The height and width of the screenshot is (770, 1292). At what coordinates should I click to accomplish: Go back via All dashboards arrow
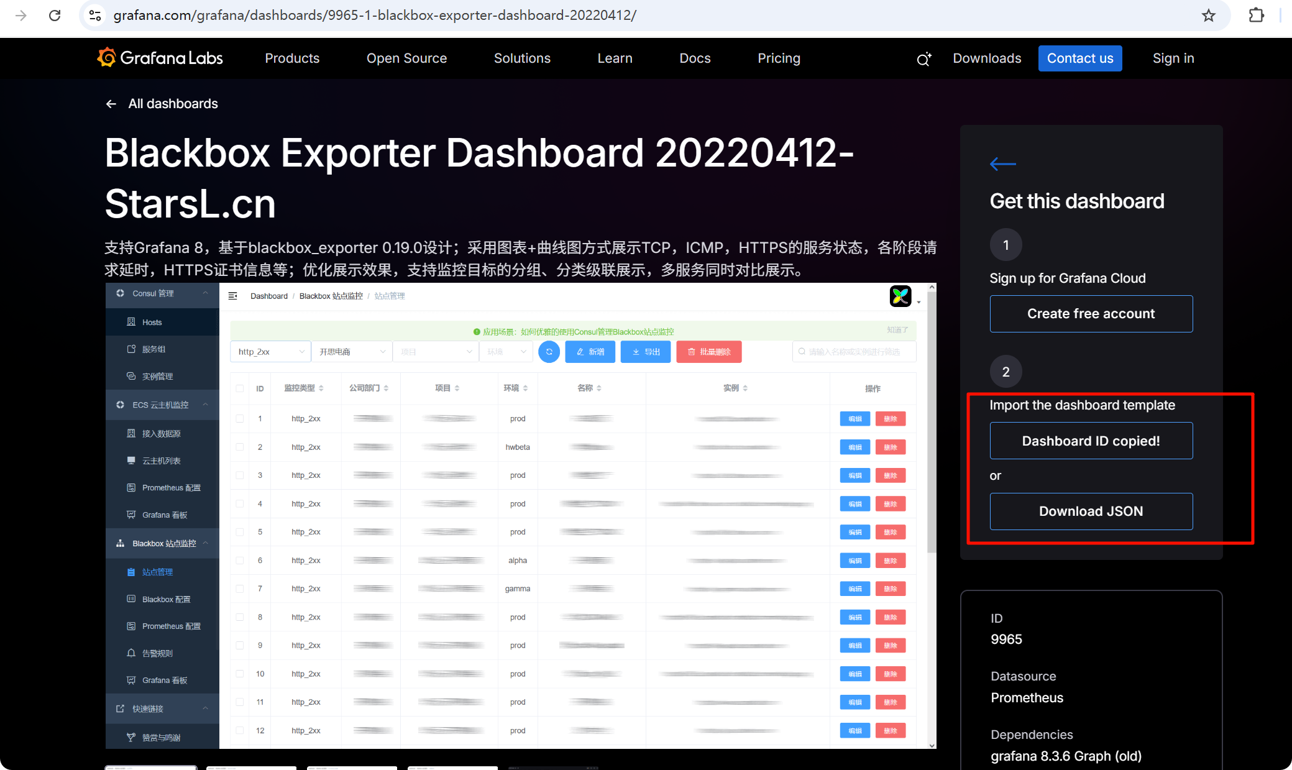pyautogui.click(x=111, y=104)
